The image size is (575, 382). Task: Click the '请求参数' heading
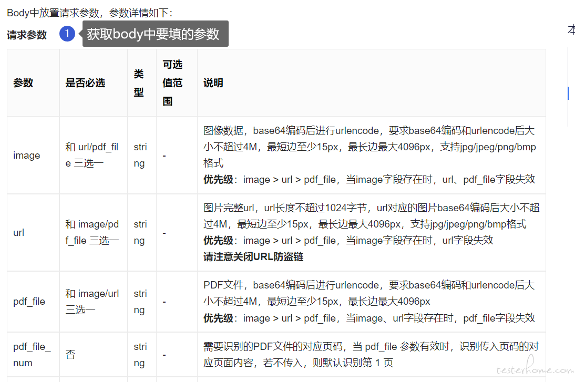click(27, 35)
